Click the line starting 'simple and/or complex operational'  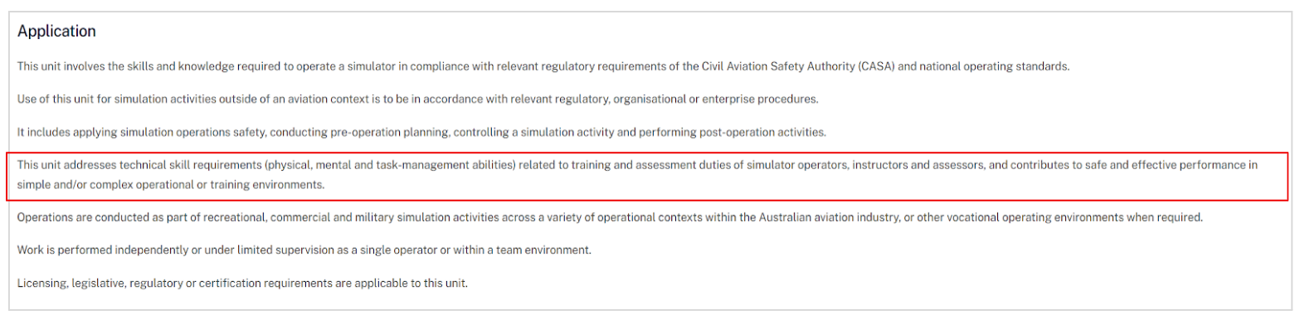(171, 185)
